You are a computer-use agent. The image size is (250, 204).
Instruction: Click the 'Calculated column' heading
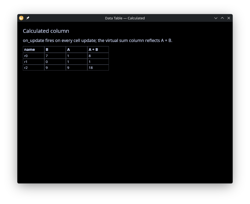46,31
